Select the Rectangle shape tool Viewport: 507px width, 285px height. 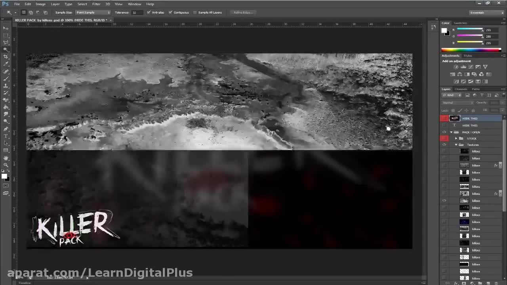[6, 150]
